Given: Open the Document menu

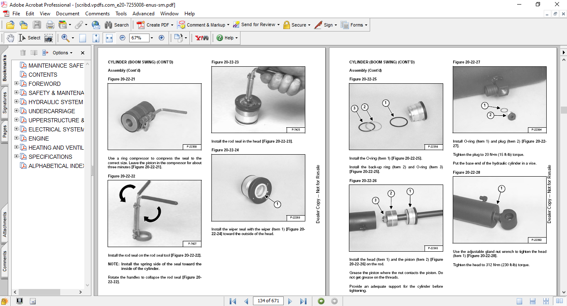Looking at the screenshot, I should 68,14.
